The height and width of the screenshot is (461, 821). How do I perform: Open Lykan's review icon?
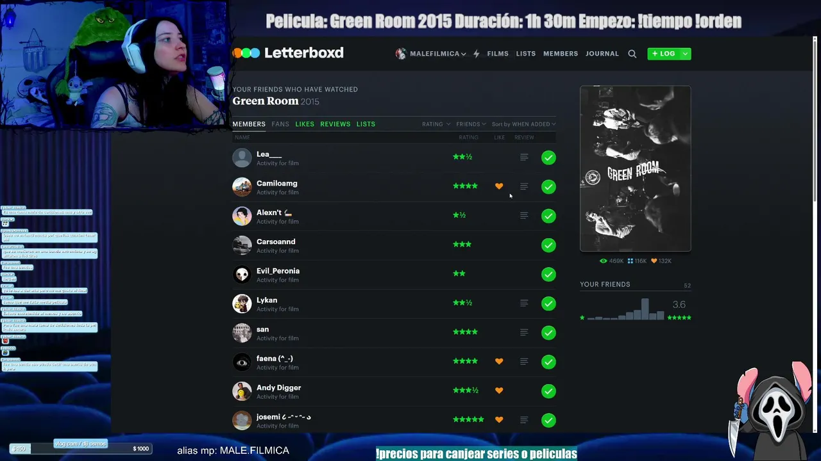click(524, 303)
